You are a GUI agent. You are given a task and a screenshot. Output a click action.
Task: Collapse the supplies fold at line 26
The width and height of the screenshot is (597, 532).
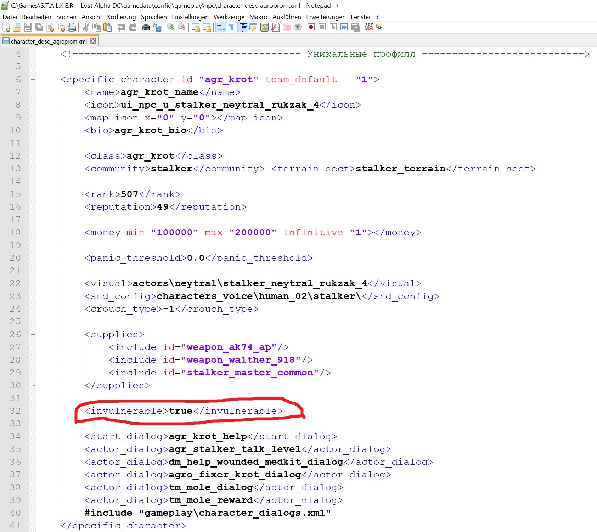tap(33, 334)
